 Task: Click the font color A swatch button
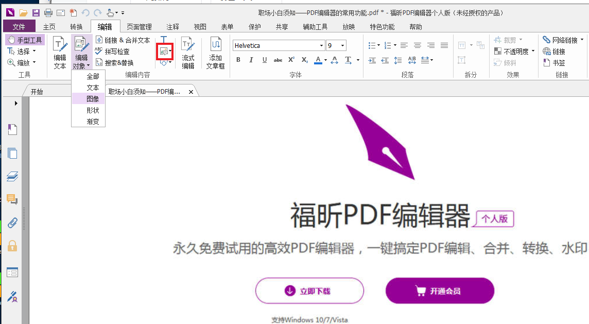click(318, 60)
